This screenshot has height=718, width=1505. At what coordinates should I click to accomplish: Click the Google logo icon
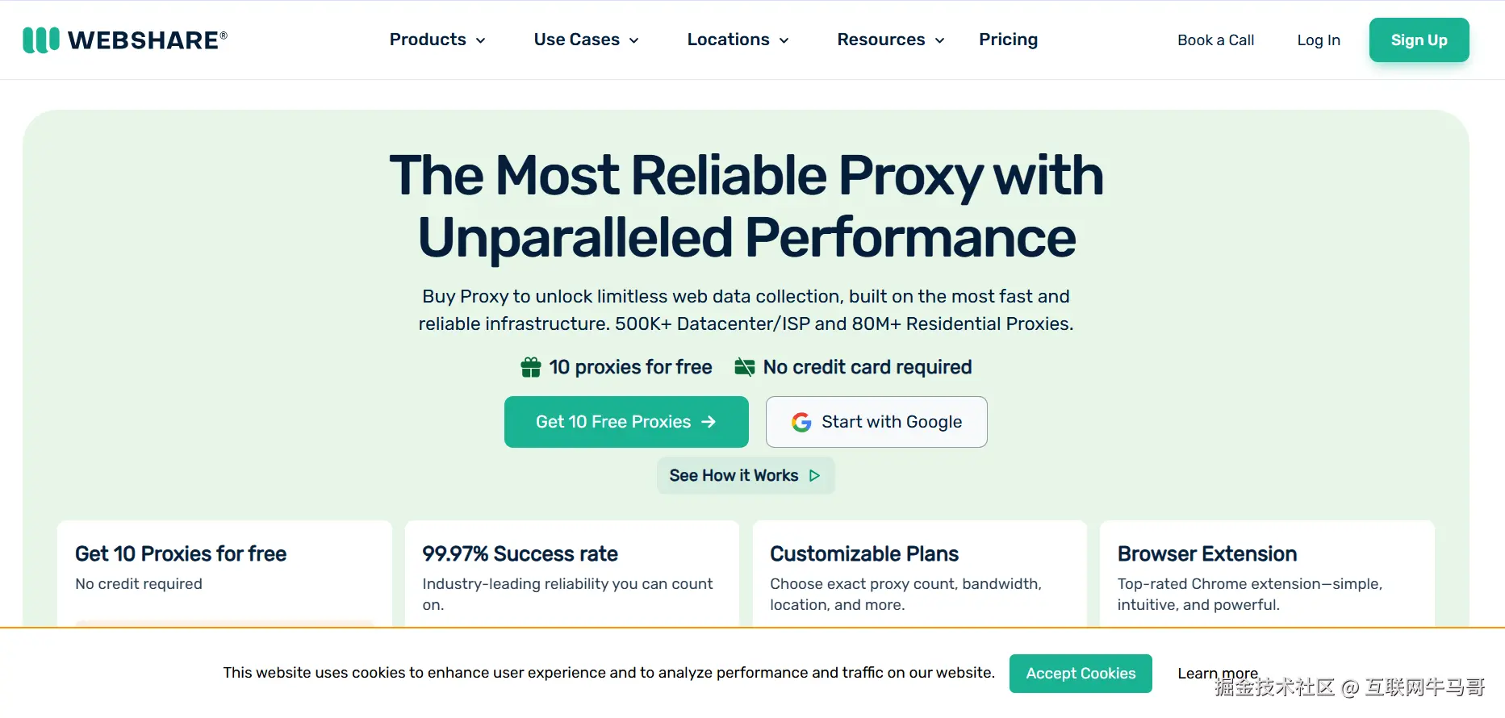click(801, 422)
